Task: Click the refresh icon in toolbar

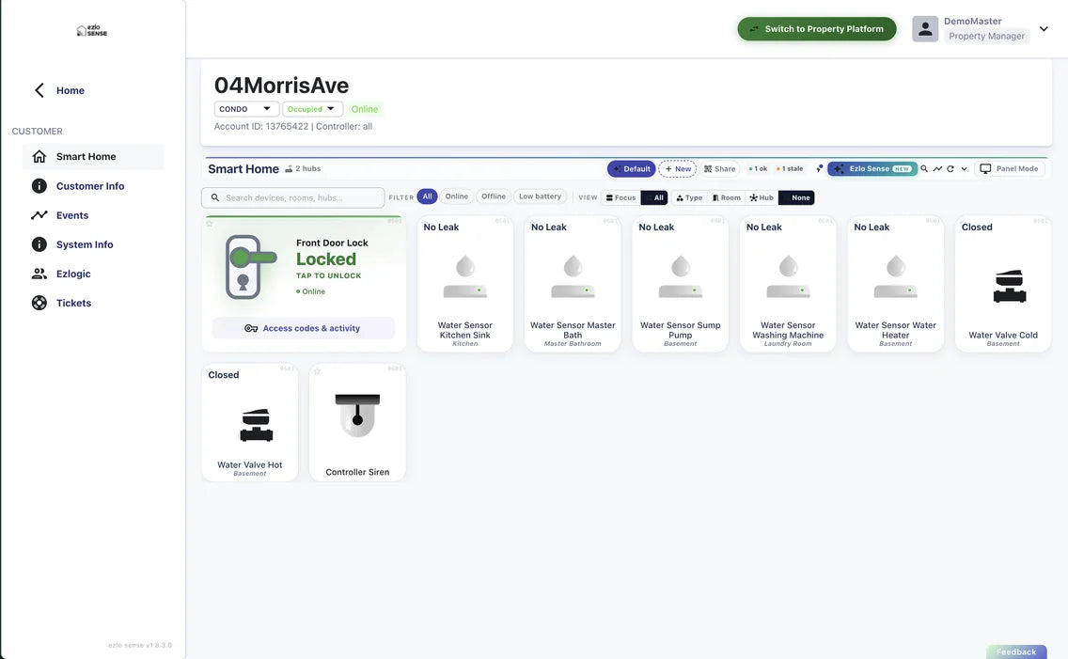Action: [x=950, y=169]
